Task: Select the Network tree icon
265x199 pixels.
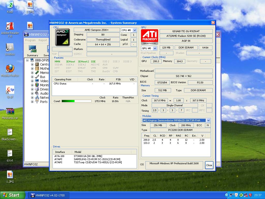Action: point(37,97)
